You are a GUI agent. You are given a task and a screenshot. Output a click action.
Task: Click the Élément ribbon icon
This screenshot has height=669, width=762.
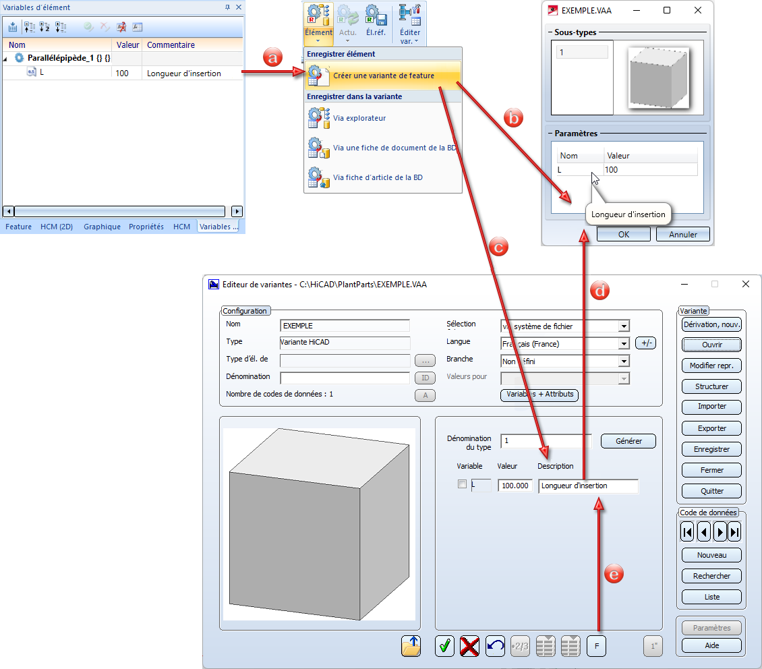(x=319, y=15)
